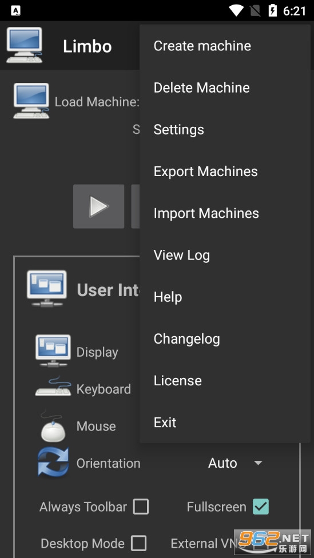Tap the no-SIM status bar icon
Image resolution: width=314 pixels, height=558 pixels.
coord(255,11)
